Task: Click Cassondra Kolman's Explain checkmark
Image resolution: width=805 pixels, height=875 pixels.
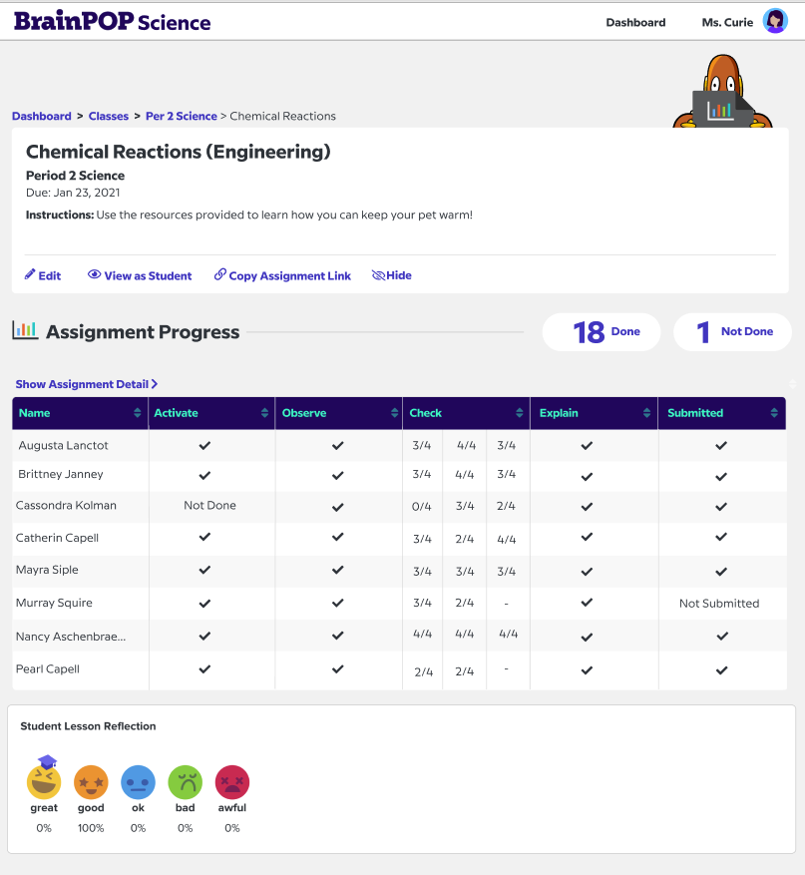Action: [x=587, y=507]
